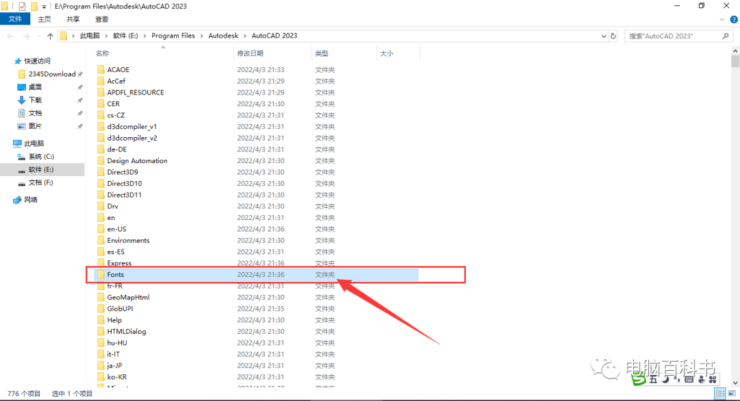Select Network (网络) in sidebar
The width and height of the screenshot is (740, 401).
point(25,199)
